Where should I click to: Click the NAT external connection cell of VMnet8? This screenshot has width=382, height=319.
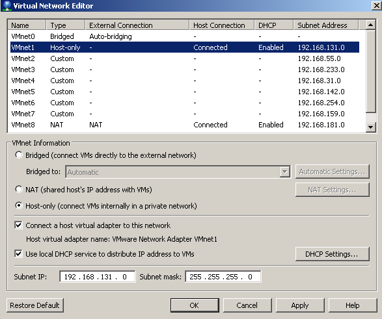96,125
